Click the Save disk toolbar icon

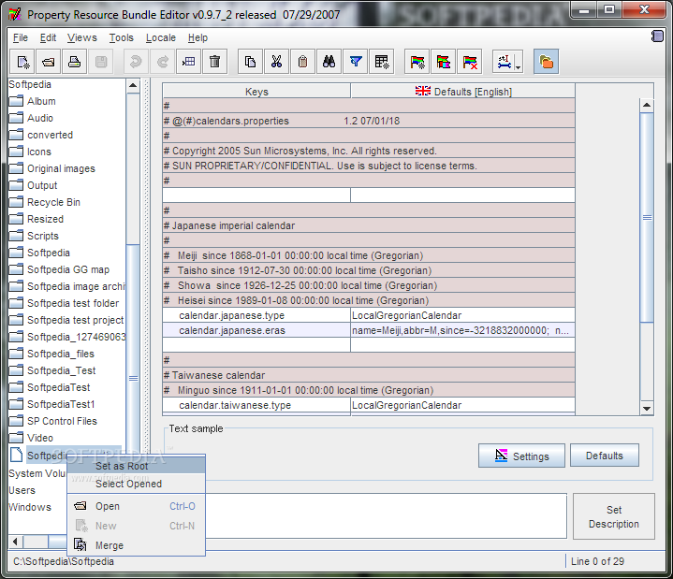(x=101, y=62)
